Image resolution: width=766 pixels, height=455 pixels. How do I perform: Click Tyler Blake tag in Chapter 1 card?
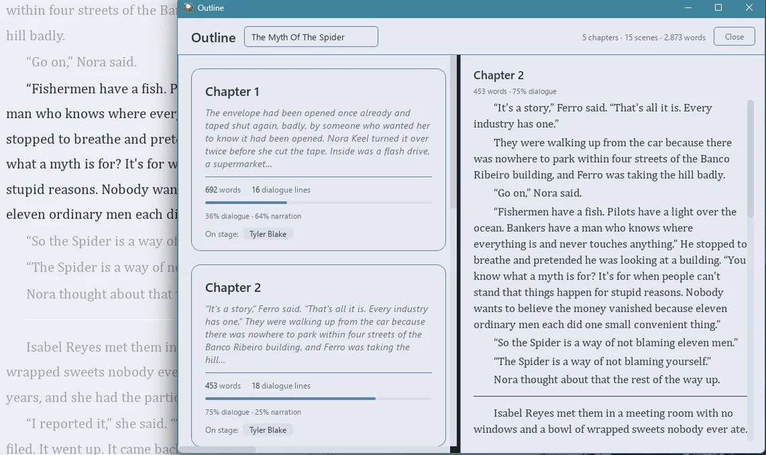coord(267,234)
